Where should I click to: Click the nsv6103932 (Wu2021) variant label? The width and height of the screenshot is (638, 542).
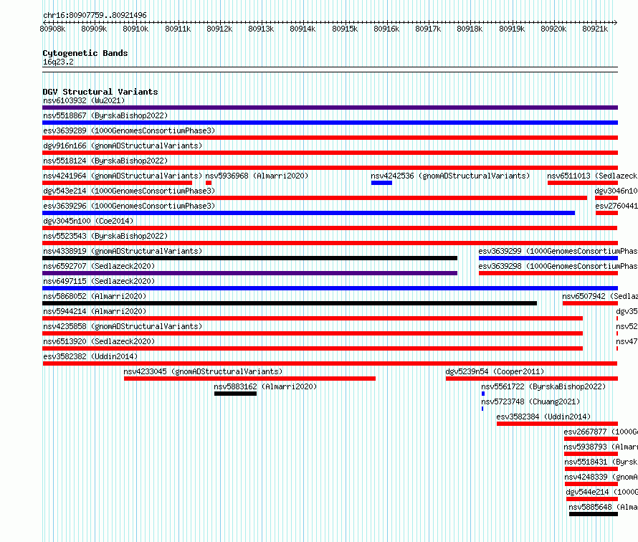pos(84,100)
